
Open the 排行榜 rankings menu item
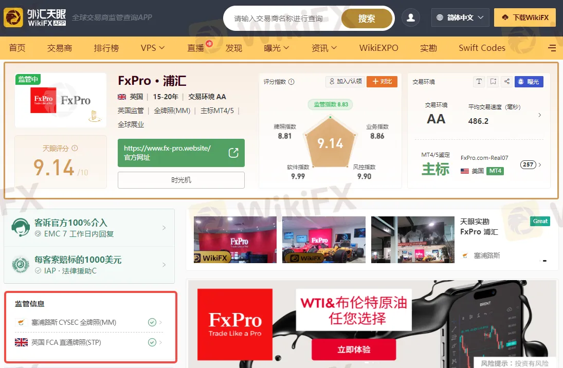(x=106, y=48)
